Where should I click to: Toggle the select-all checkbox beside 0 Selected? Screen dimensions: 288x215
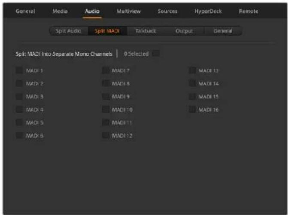click(156, 54)
